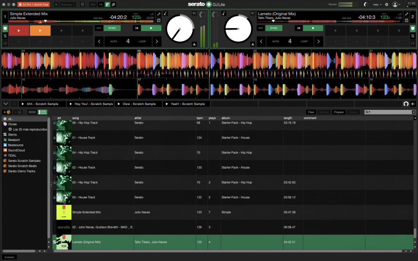
Task: Click the shield icon in top toolbar
Action: click(x=82, y=4)
